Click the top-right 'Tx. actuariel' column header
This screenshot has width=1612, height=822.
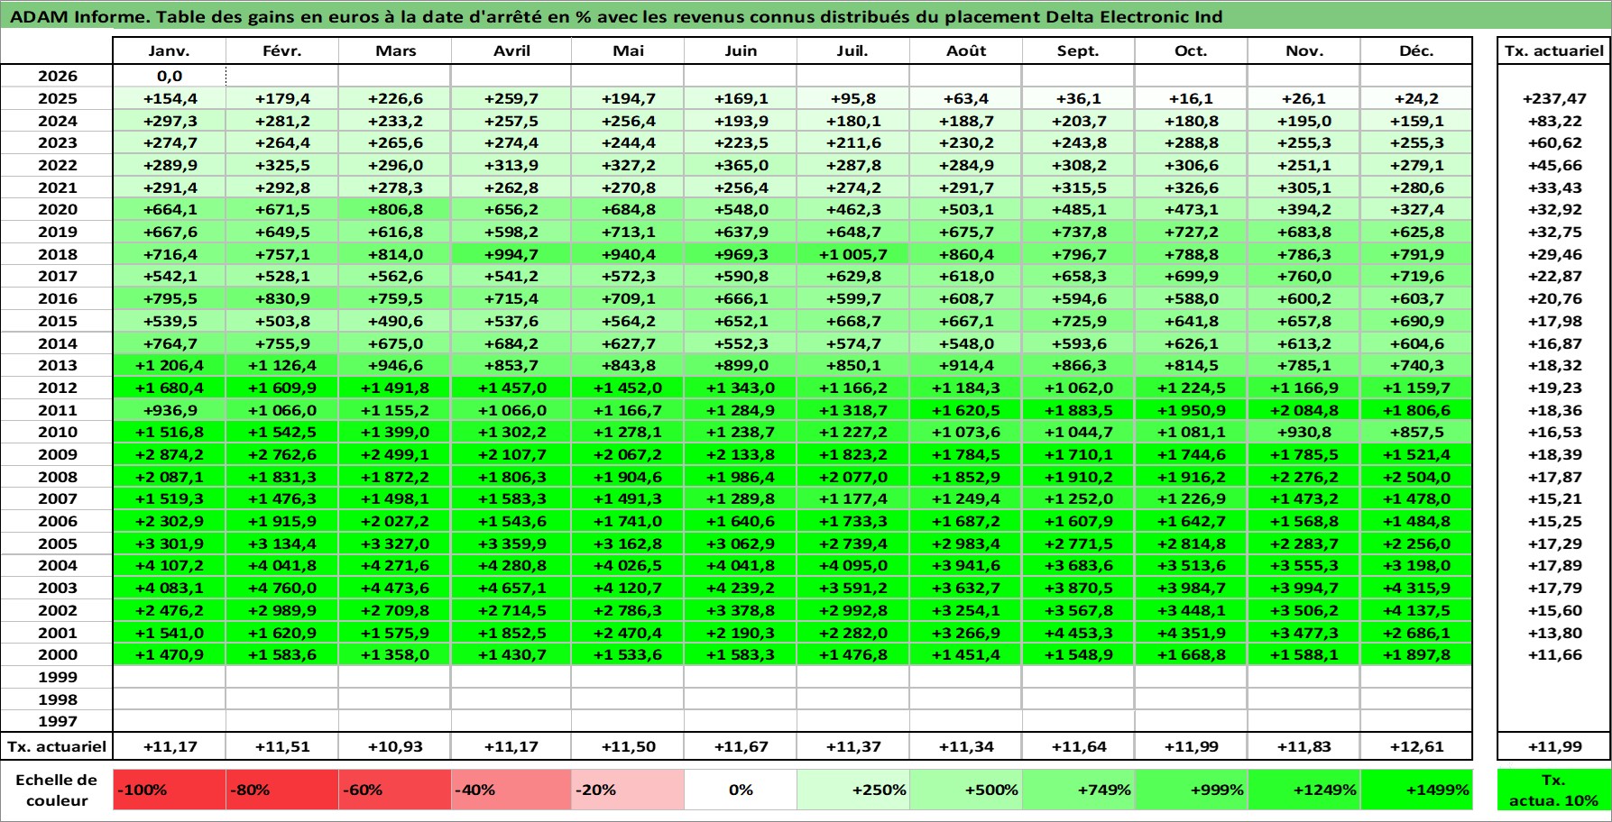1553,50
